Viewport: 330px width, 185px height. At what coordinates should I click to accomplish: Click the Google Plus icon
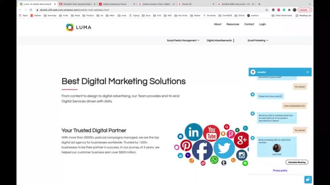click(x=242, y=140)
